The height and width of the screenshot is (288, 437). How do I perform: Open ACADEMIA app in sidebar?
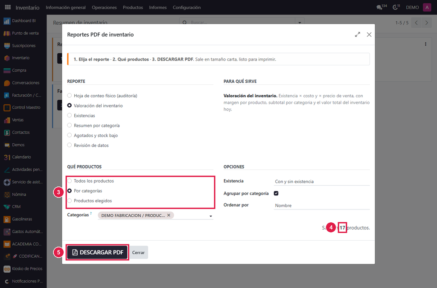tap(23, 244)
